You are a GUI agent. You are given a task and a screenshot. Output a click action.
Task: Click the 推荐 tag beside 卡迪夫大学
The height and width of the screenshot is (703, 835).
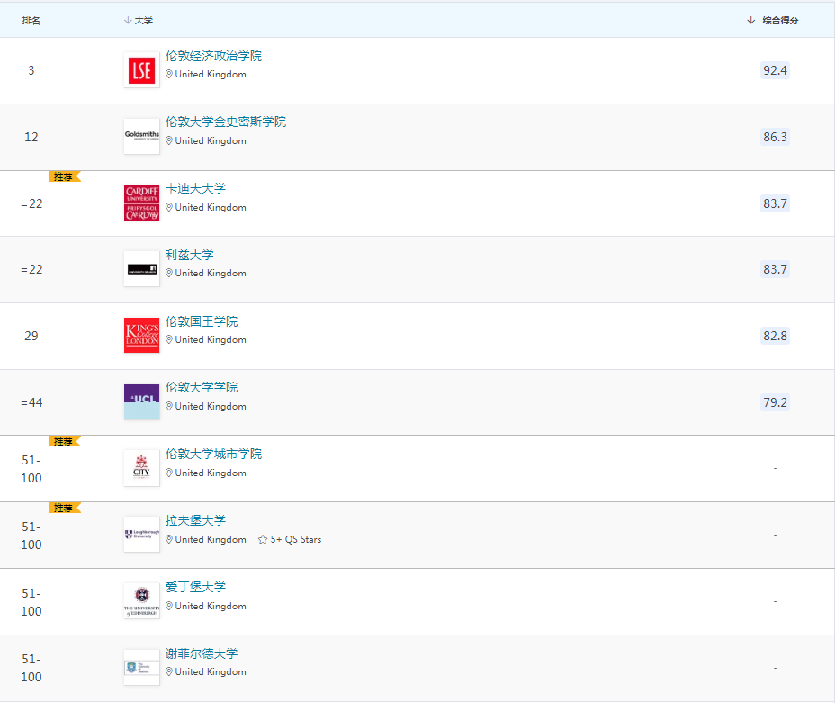click(64, 176)
